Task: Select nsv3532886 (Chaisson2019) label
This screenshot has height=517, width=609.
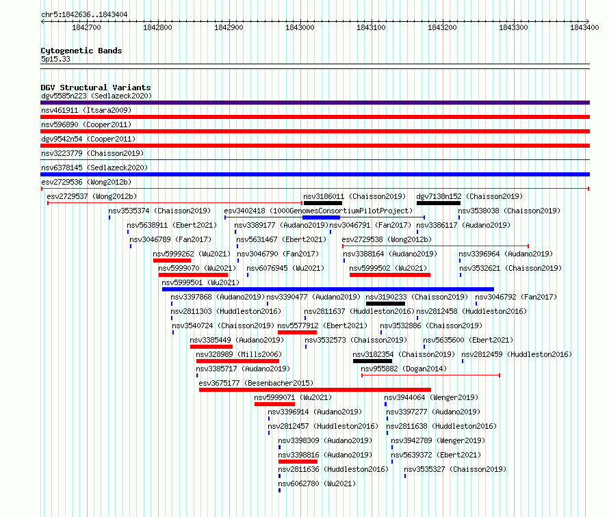Action: (x=431, y=326)
